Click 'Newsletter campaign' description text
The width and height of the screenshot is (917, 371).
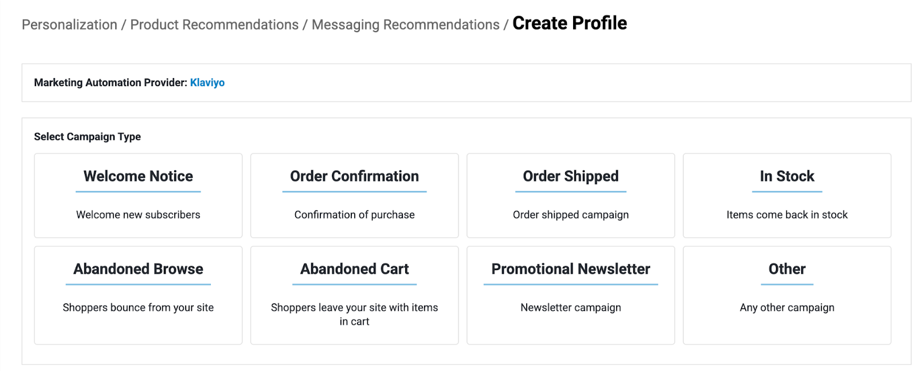[570, 308]
